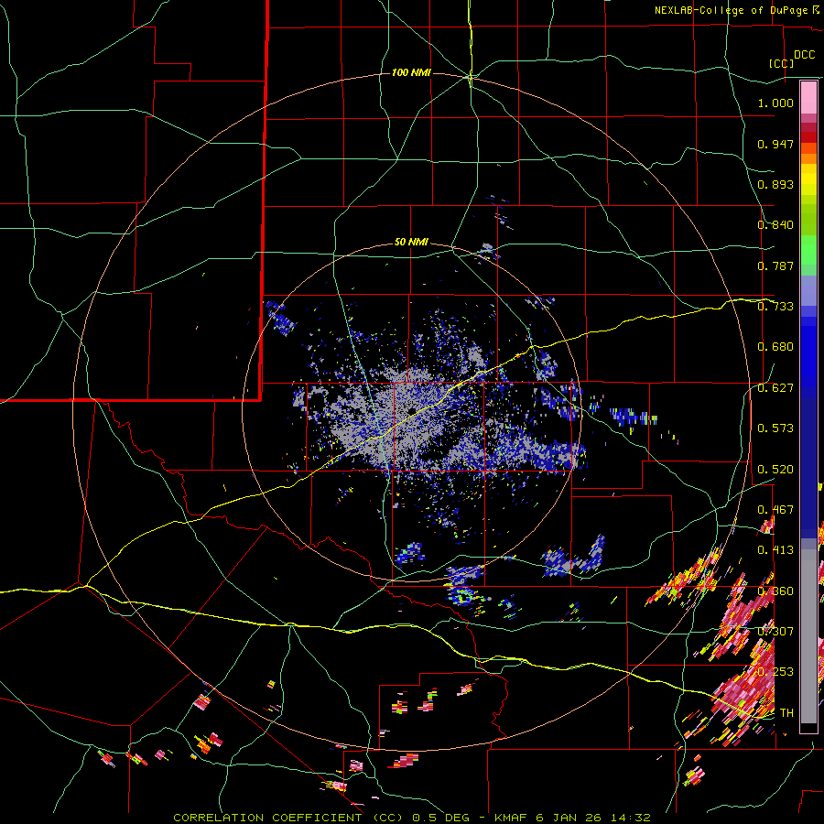Click the 0.787 scale value
Screen dimensions: 824x824
pos(775,266)
